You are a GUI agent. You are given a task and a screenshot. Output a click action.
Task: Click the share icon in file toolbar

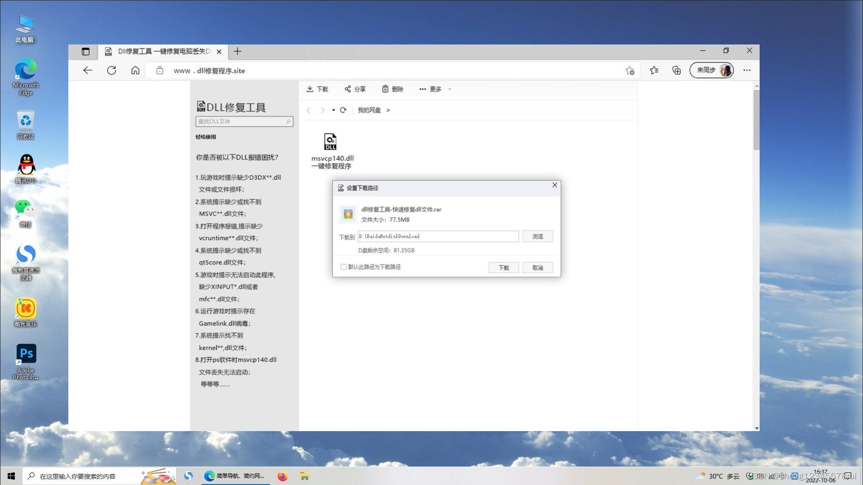[347, 89]
